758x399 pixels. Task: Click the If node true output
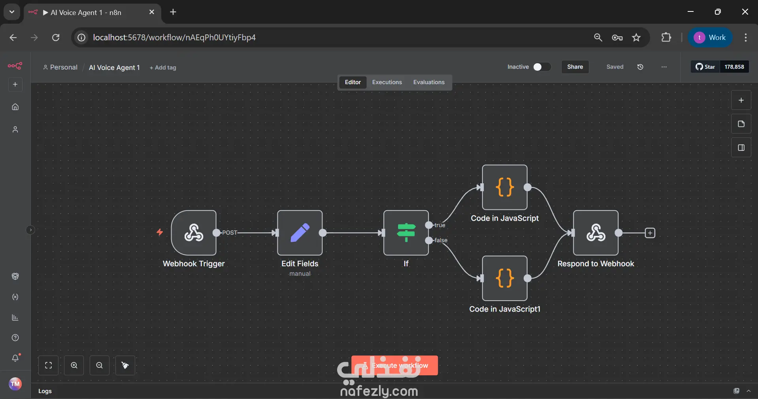(429, 225)
